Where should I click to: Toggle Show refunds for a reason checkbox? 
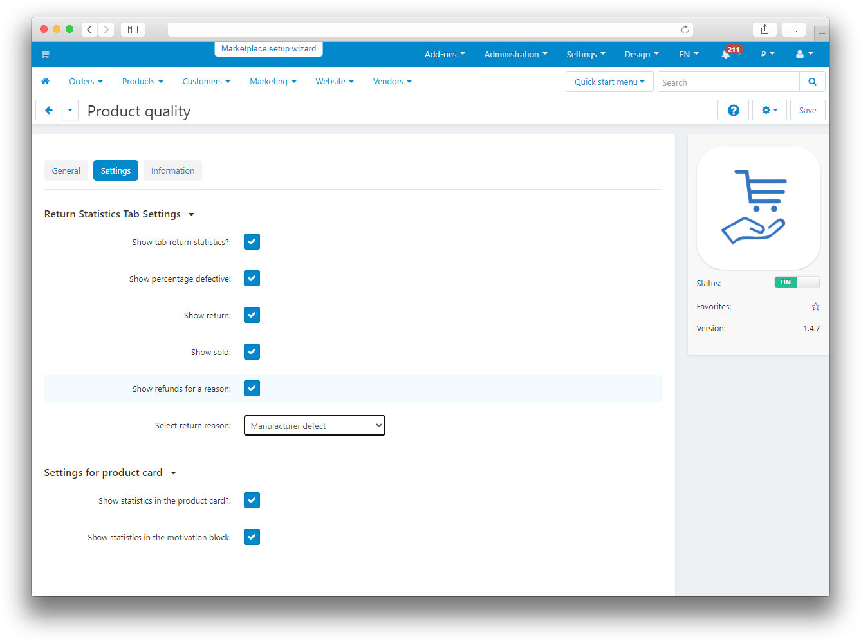[x=252, y=389]
